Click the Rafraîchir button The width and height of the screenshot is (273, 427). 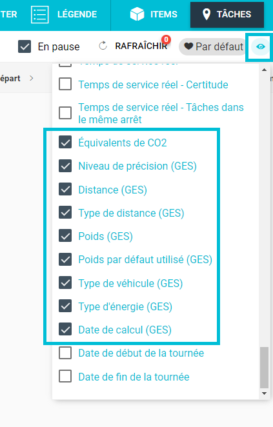pyautogui.click(x=133, y=46)
